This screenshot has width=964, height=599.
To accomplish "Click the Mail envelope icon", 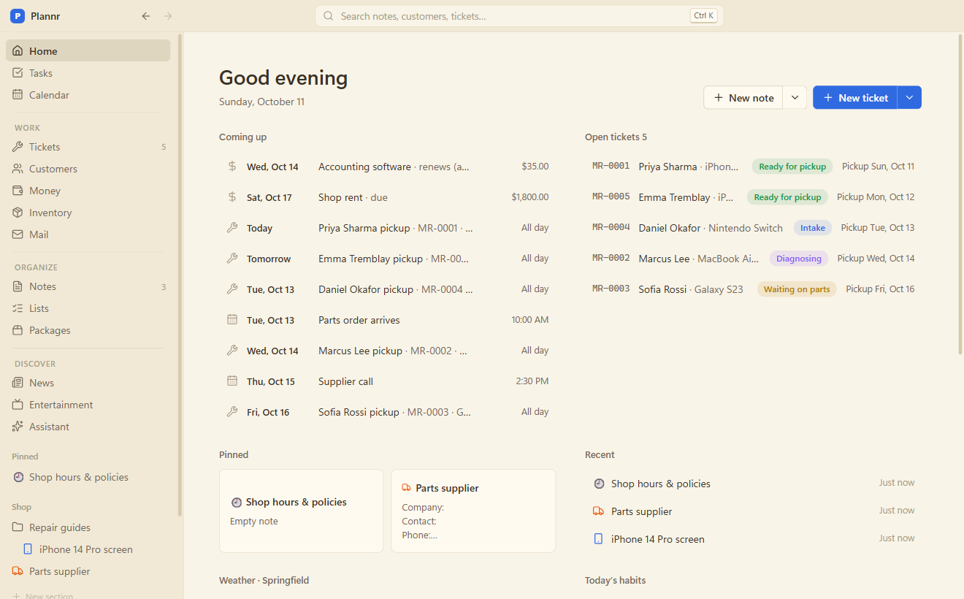I will pyautogui.click(x=18, y=234).
